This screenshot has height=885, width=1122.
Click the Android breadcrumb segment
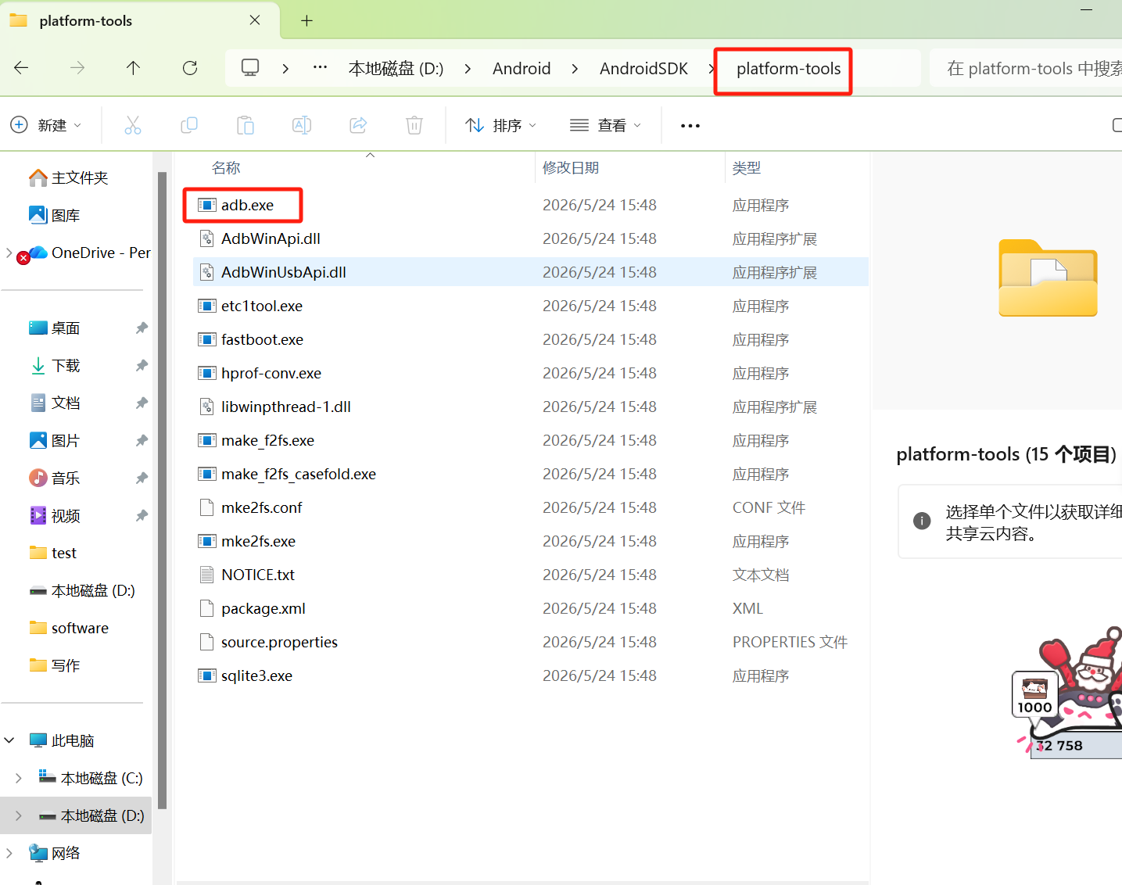point(522,69)
